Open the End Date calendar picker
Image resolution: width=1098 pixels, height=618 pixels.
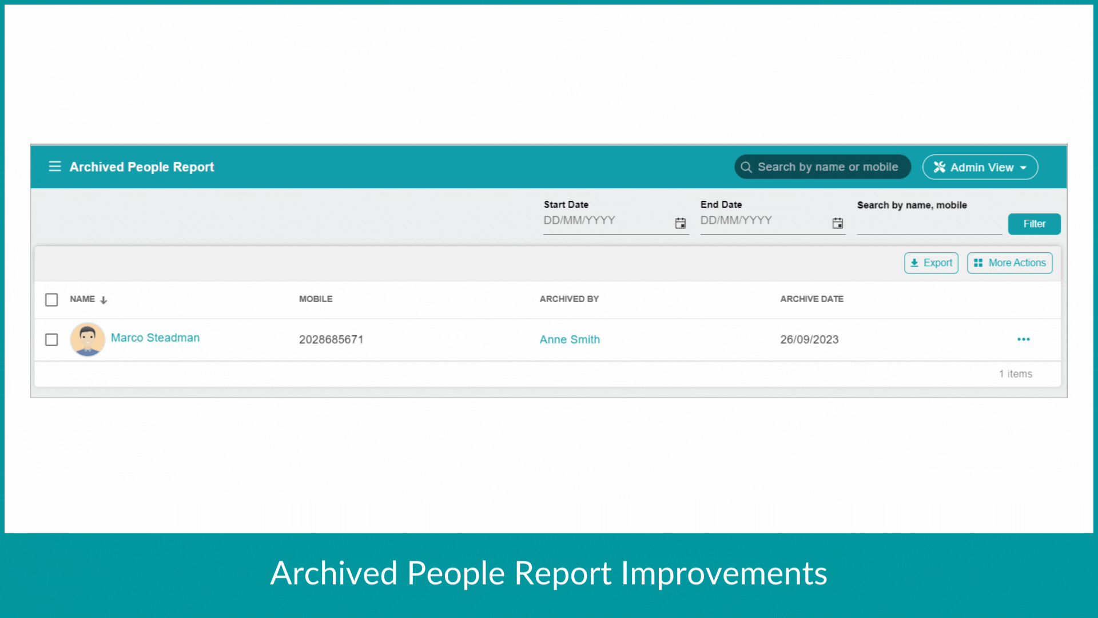837,223
